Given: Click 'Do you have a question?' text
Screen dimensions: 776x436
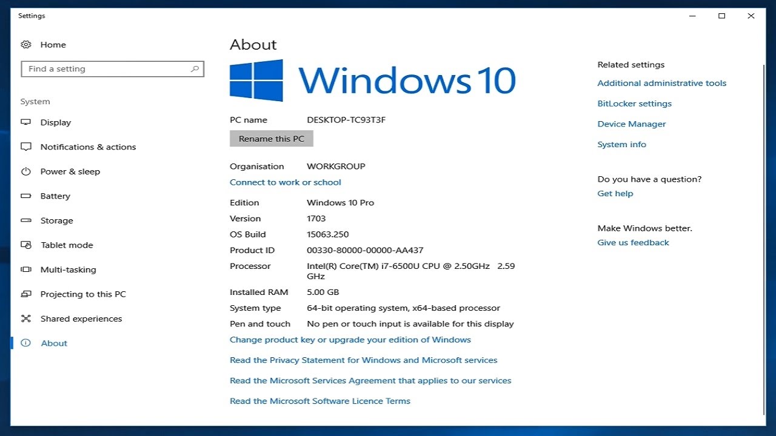Looking at the screenshot, I should [x=650, y=179].
